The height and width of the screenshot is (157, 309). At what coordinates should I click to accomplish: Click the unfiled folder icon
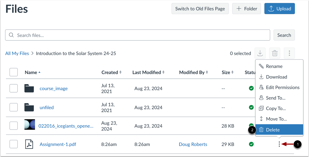29,108
